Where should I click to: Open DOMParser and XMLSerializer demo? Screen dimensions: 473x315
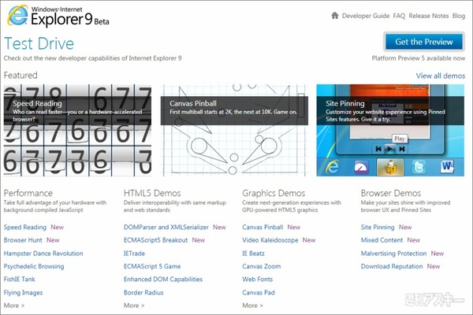coord(166,227)
